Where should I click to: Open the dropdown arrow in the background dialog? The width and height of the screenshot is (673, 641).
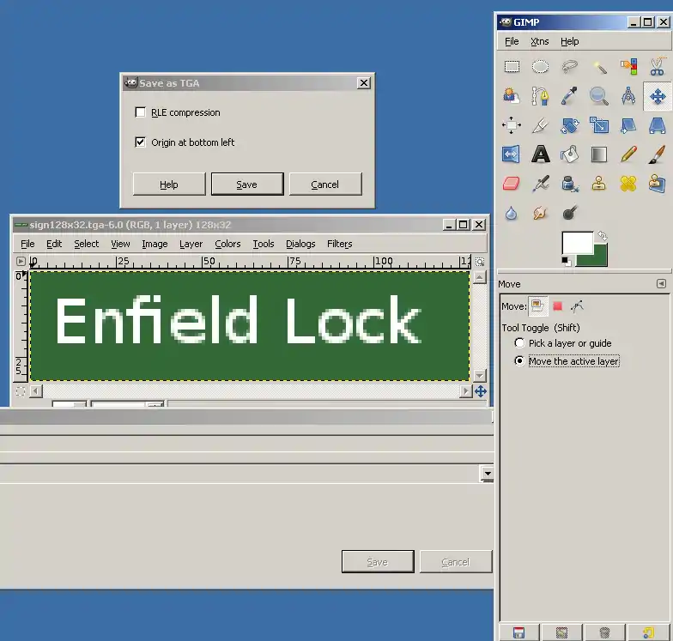488,474
